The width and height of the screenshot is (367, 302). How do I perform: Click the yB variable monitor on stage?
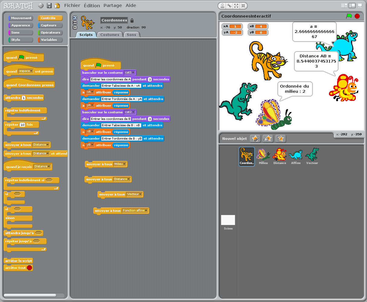[x=258, y=32]
